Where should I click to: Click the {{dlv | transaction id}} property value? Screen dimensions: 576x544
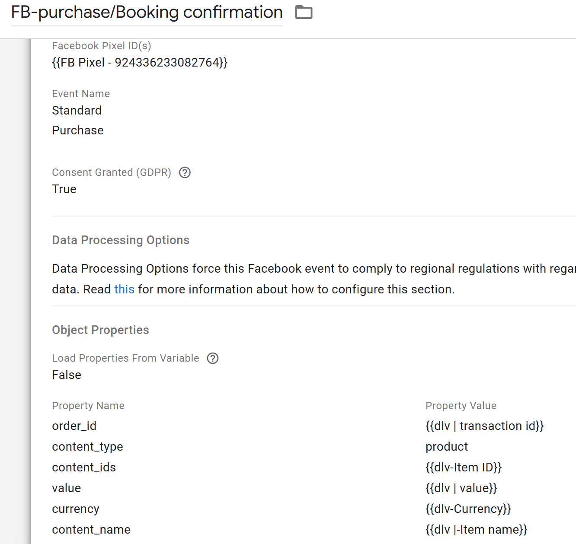484,426
